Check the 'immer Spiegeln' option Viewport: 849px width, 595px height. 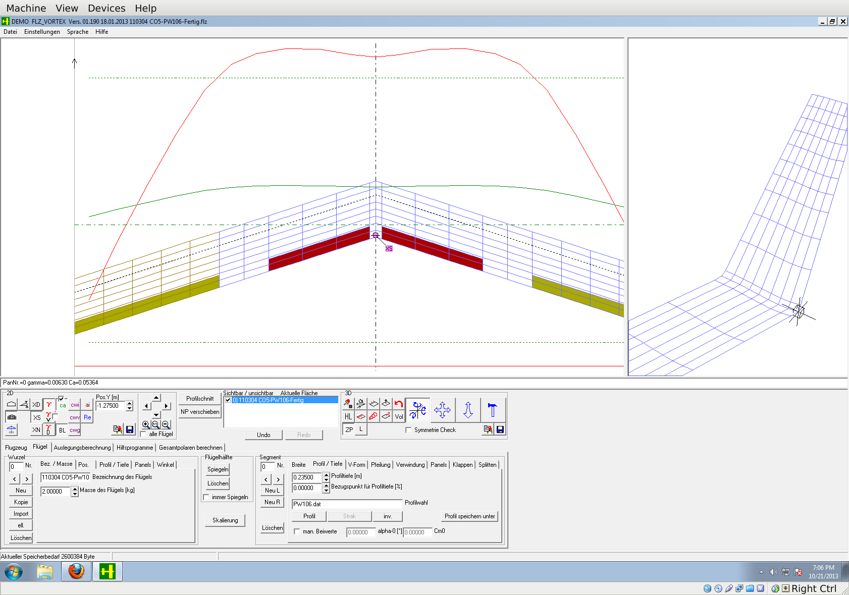[x=206, y=497]
